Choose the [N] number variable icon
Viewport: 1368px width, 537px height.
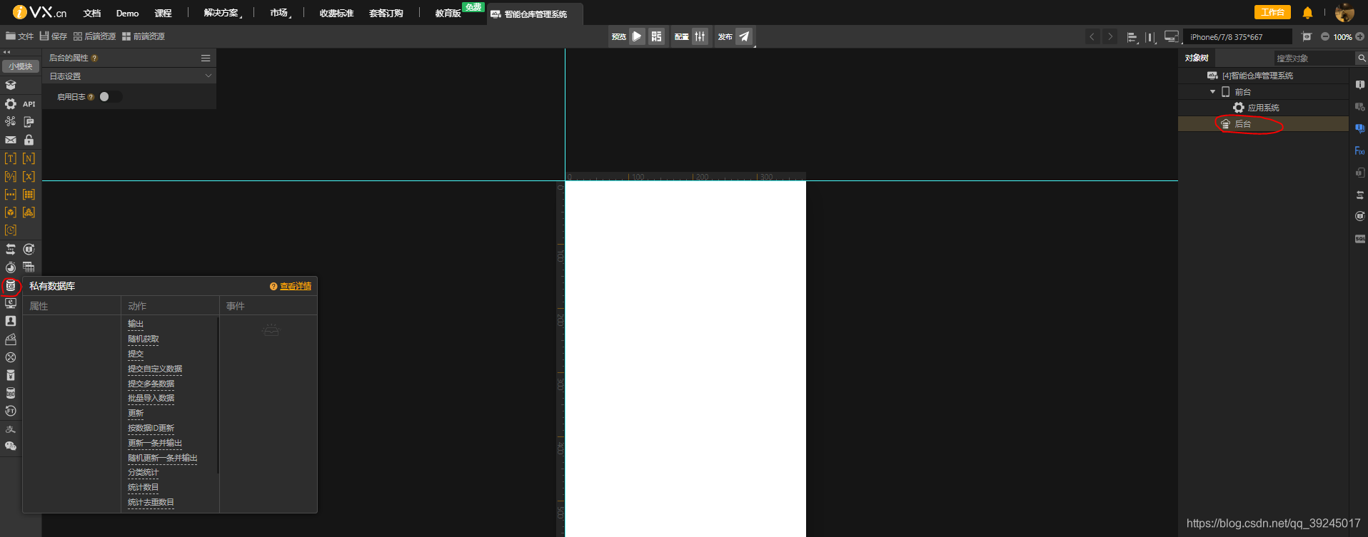[29, 158]
